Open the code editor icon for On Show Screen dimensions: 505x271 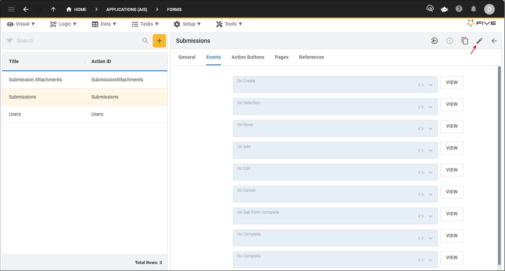click(421, 129)
